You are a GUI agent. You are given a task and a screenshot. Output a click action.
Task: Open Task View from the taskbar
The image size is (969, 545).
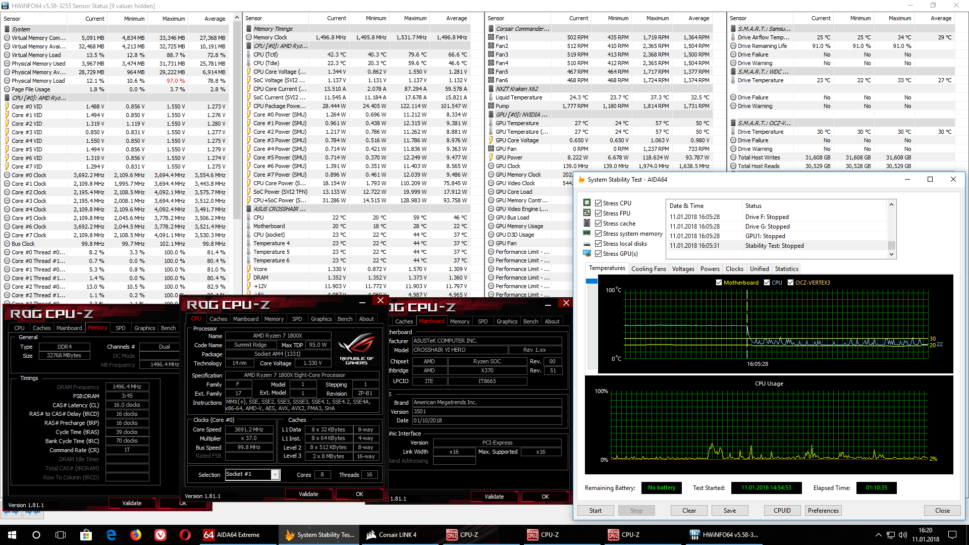tap(61, 535)
